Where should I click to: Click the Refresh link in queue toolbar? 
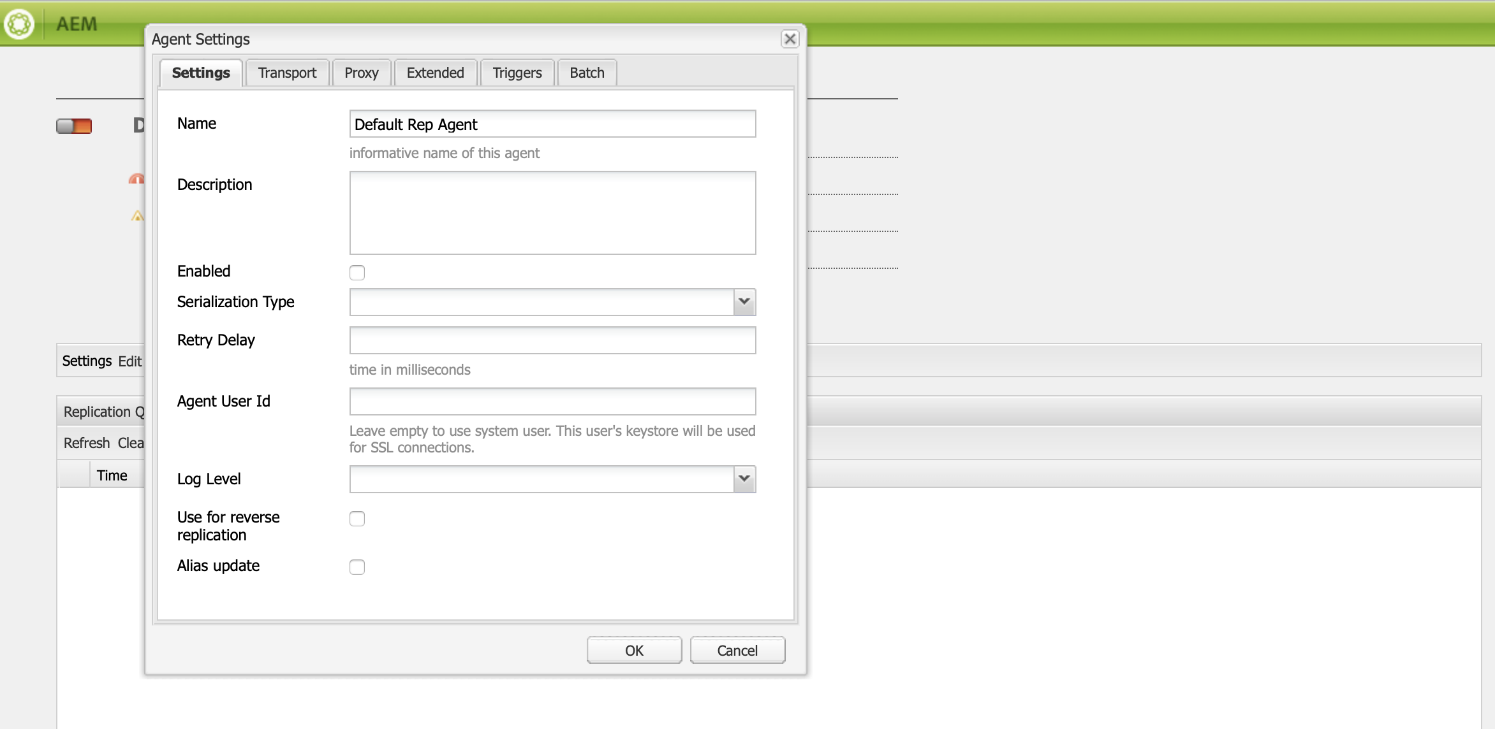pyautogui.click(x=87, y=443)
